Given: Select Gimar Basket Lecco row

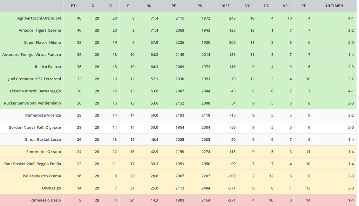Looking at the screenshot, I should (43, 139).
